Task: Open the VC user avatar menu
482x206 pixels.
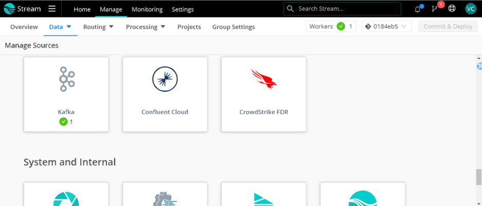Action: [471, 9]
